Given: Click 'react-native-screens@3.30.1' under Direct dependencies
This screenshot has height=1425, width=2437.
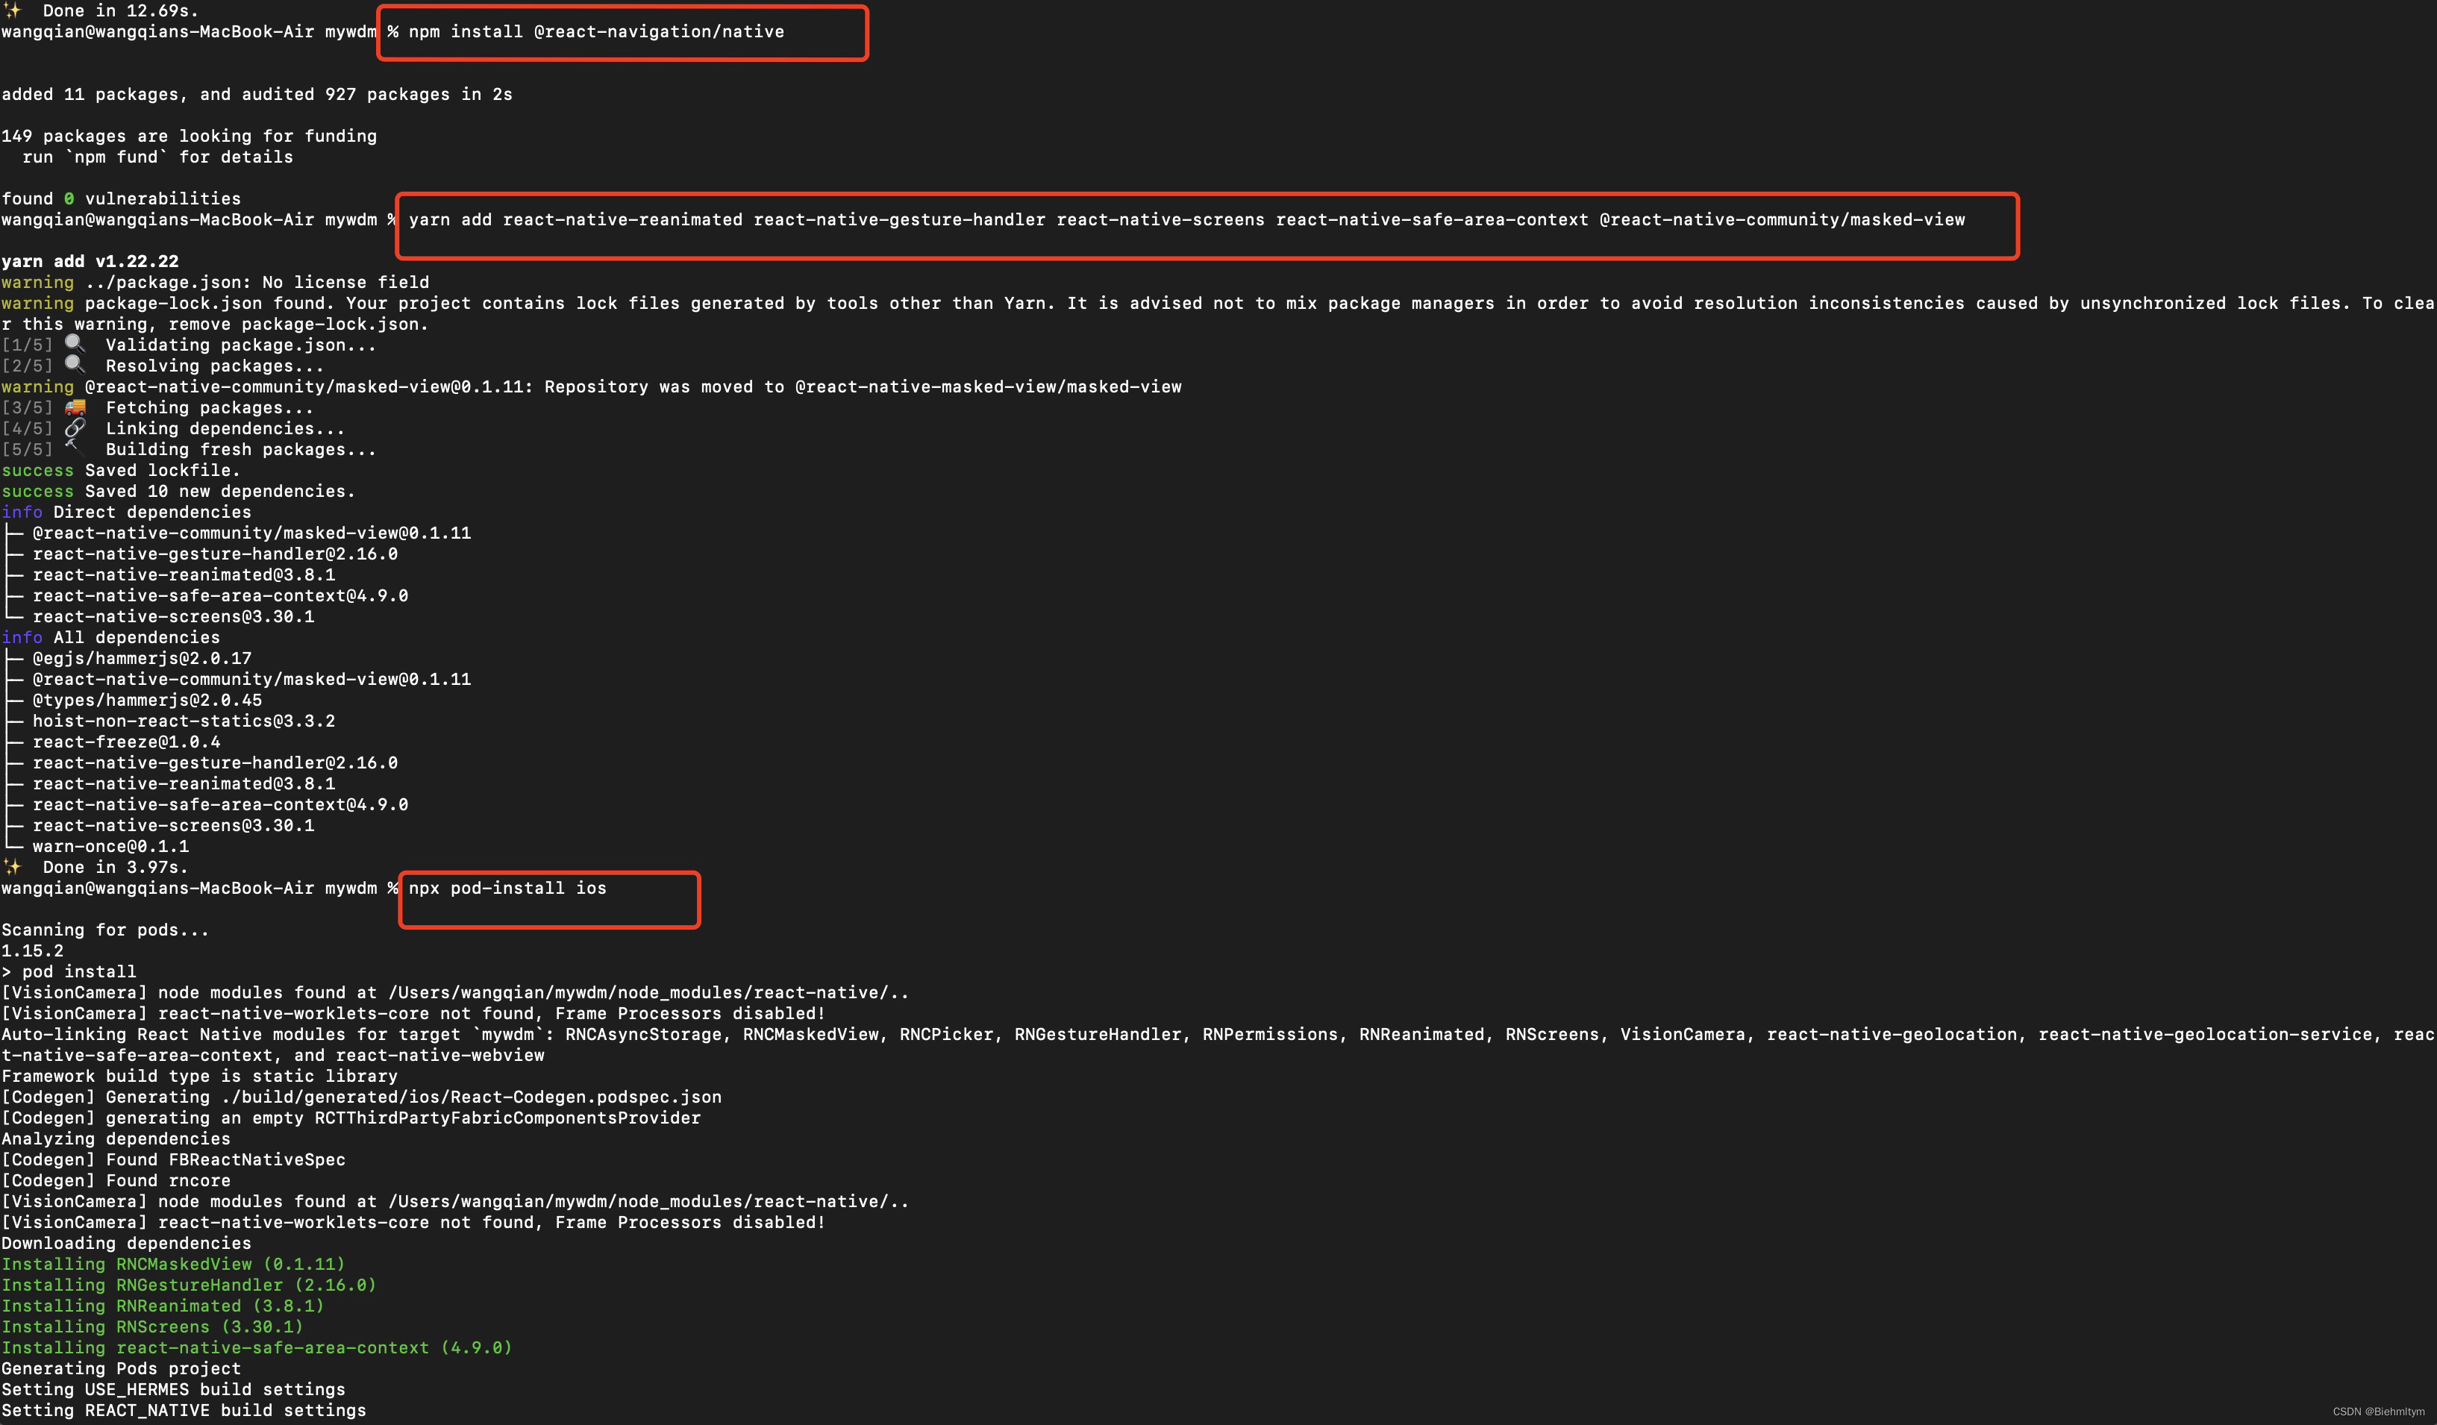Looking at the screenshot, I should 174,617.
